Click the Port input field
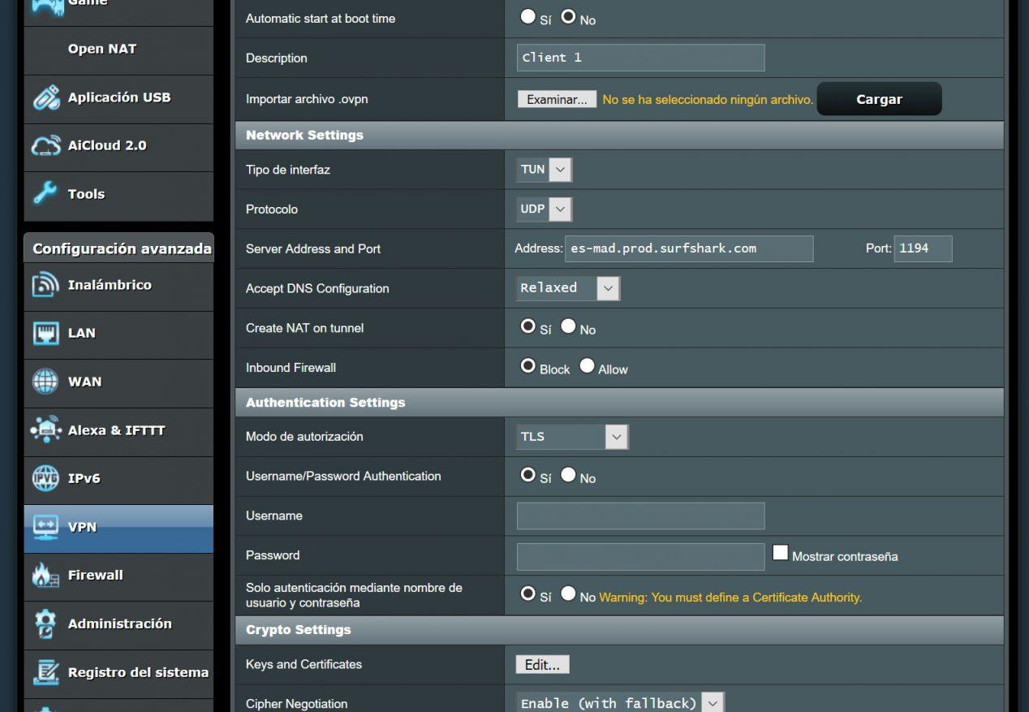This screenshot has height=712, width=1029. click(923, 248)
